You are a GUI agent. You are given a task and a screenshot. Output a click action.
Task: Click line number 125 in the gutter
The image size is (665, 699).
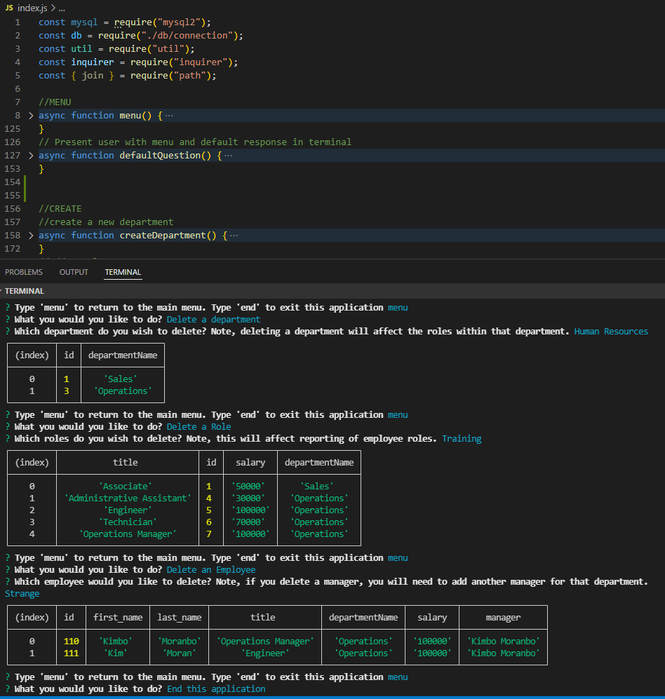pyautogui.click(x=13, y=129)
